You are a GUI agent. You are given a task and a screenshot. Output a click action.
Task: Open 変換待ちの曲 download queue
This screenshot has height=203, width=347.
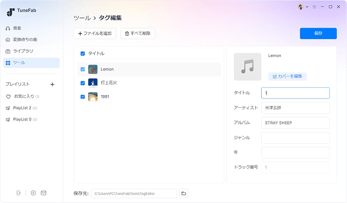[8, 40]
